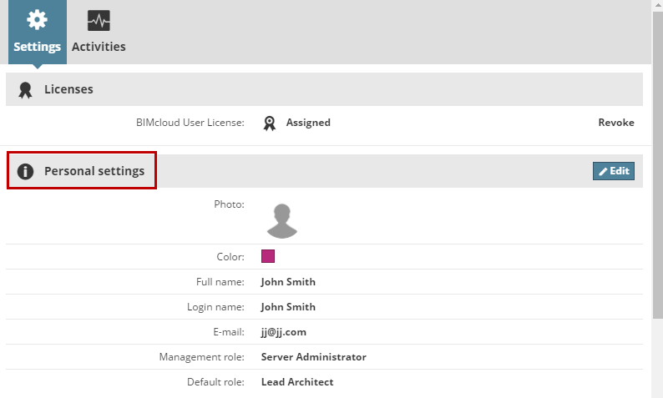Click the vertical scrollbar on the right
663x398 pixels.
(x=657, y=167)
